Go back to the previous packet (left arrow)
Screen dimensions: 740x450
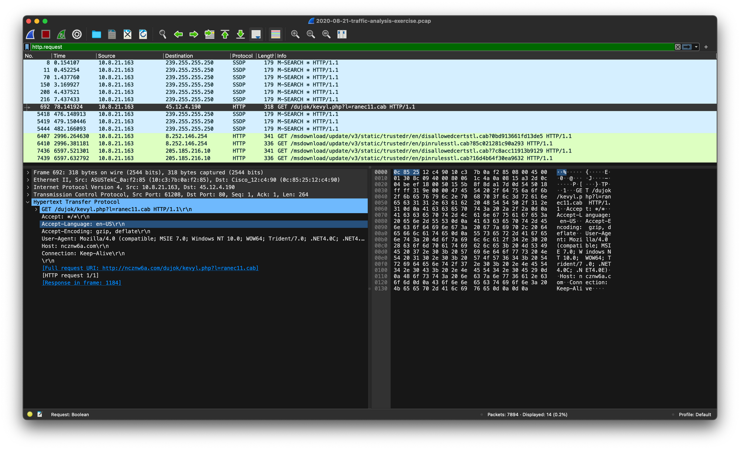click(x=178, y=34)
